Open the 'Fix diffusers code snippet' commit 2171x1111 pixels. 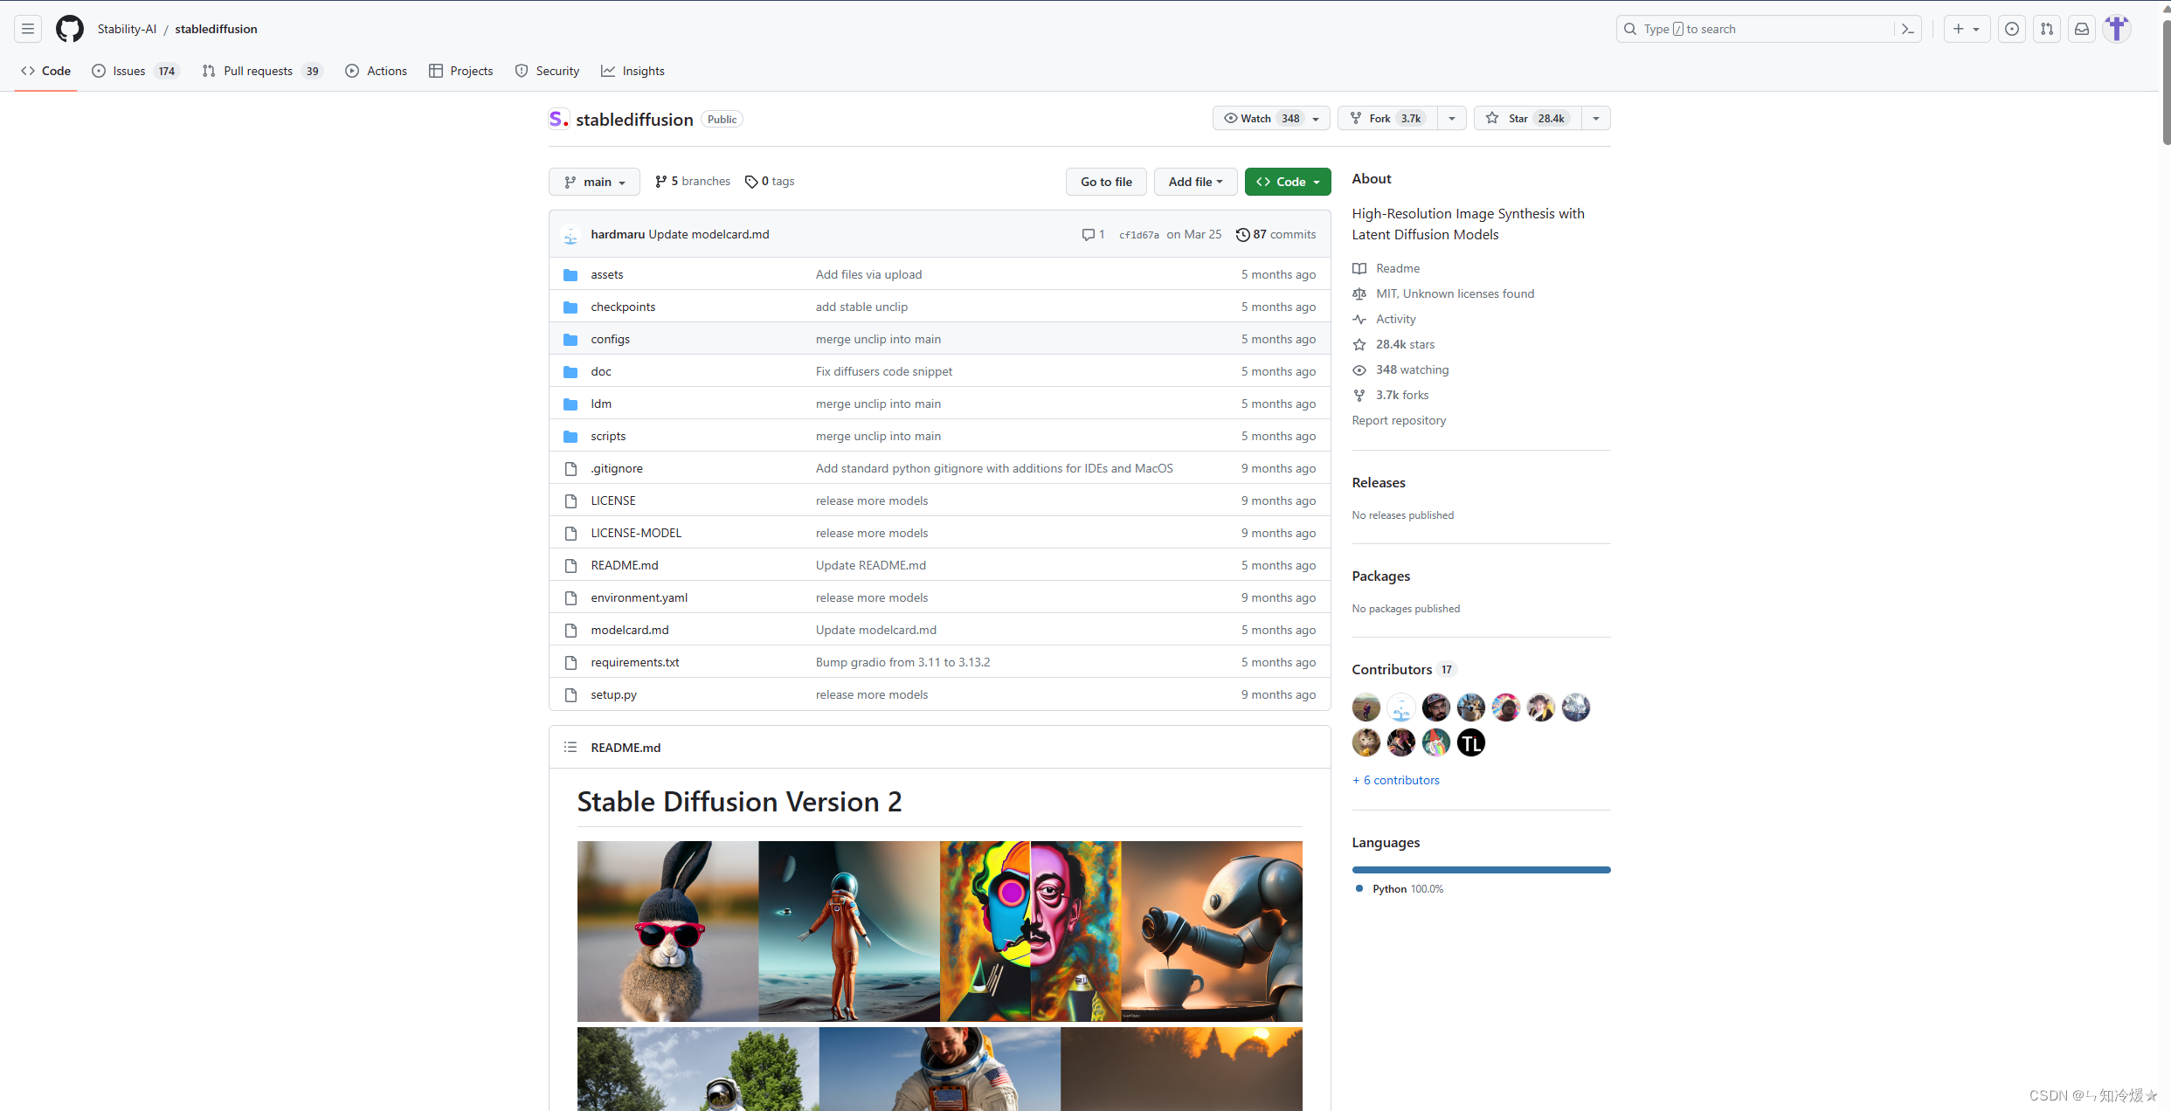tap(884, 371)
